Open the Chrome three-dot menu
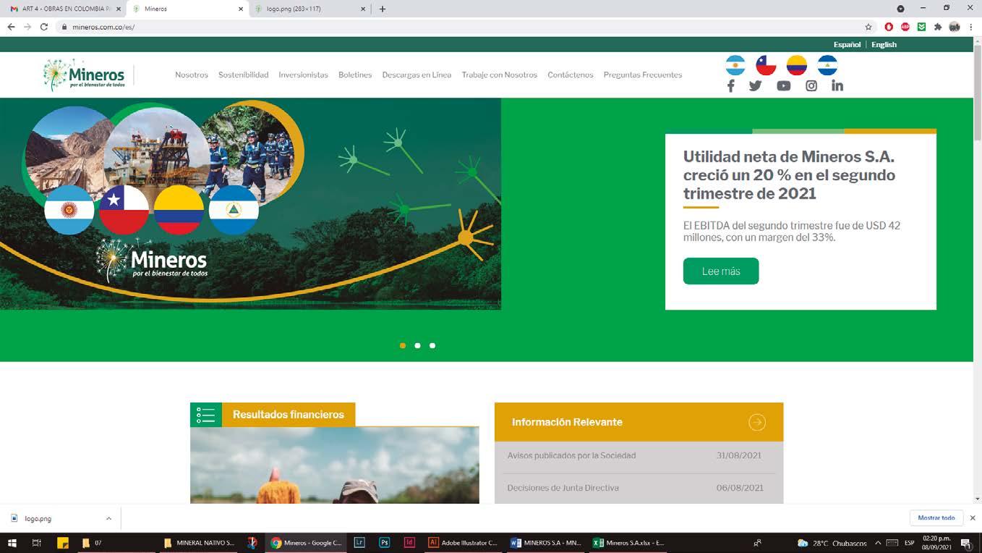This screenshot has height=553, width=982. pyautogui.click(x=971, y=27)
